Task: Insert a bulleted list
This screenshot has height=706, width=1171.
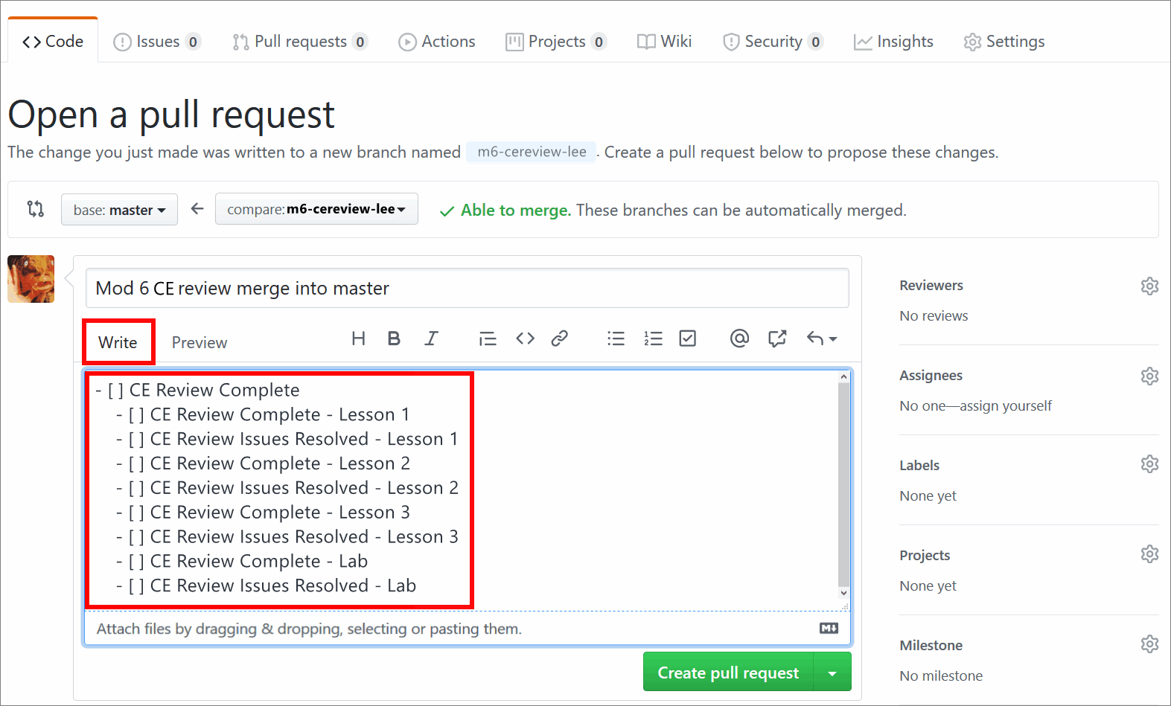Action: pyautogui.click(x=616, y=338)
